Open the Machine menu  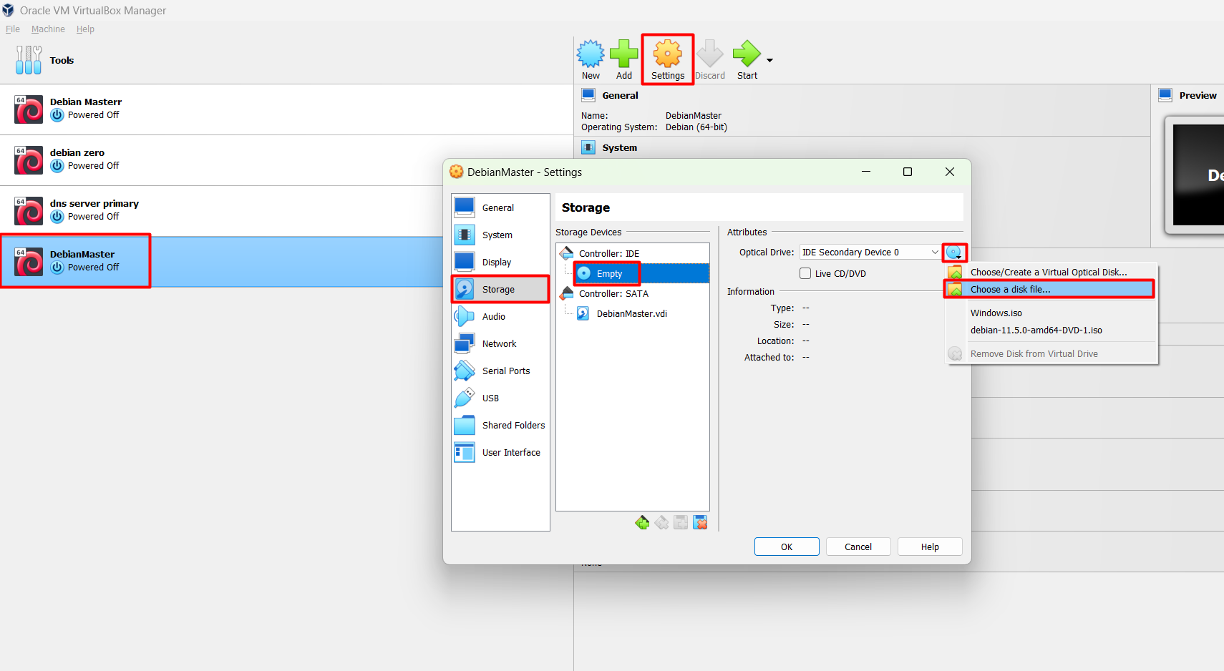click(x=48, y=29)
